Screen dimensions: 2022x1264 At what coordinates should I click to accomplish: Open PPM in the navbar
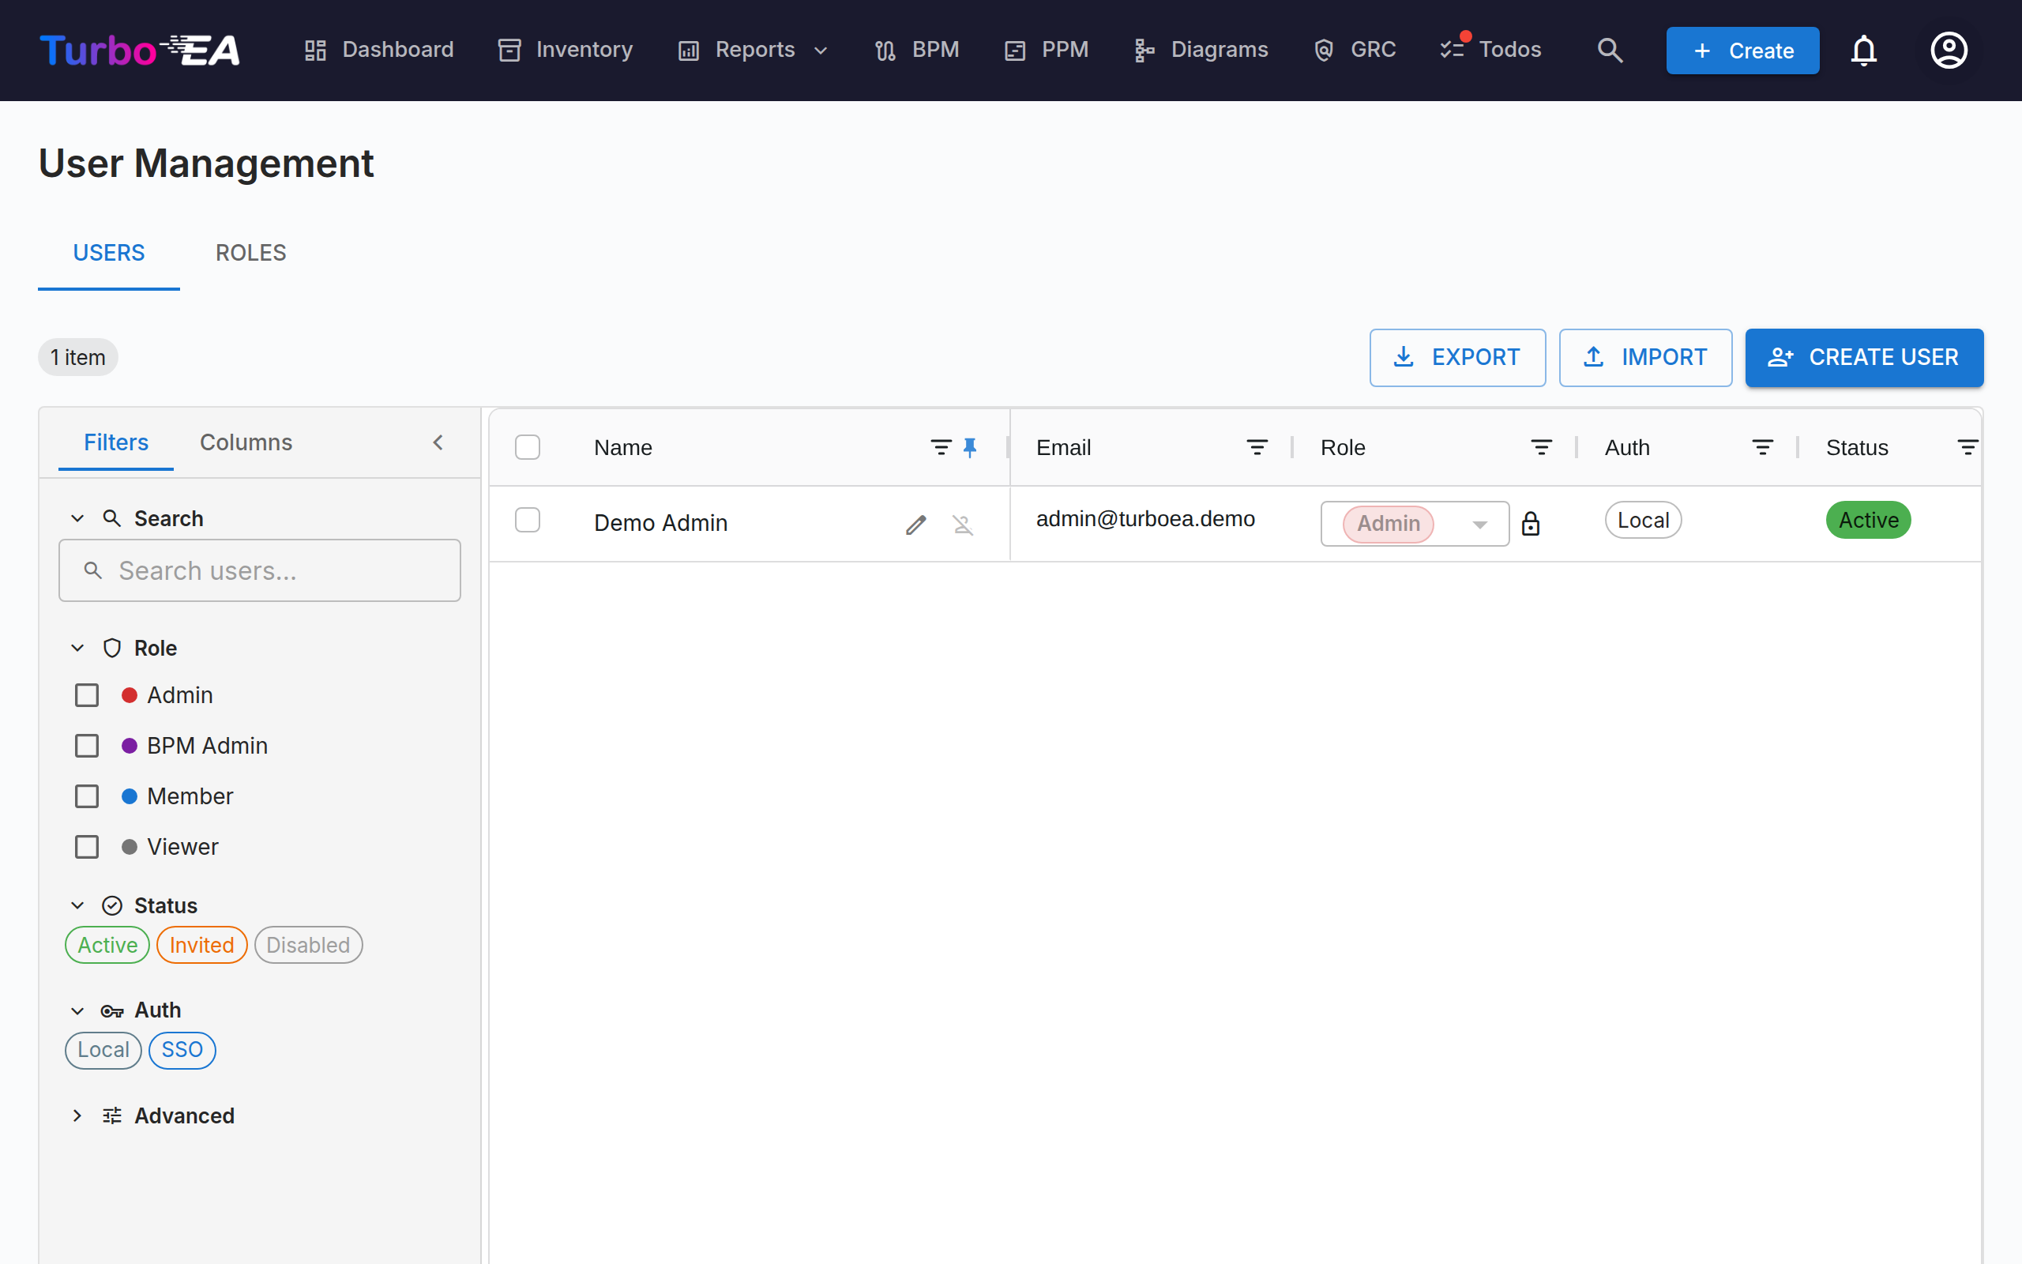tap(1047, 50)
